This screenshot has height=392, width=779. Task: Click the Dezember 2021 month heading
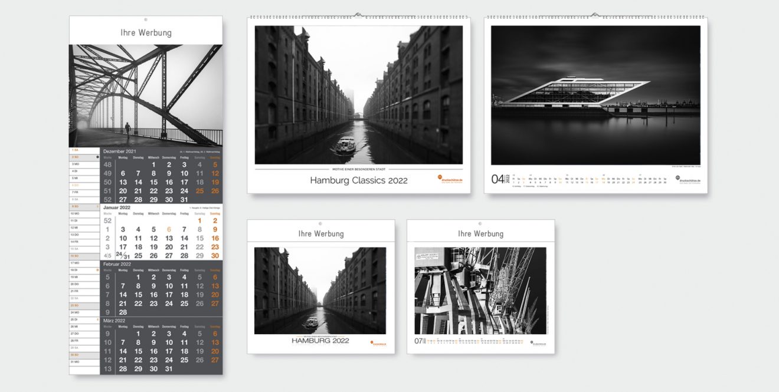119,151
